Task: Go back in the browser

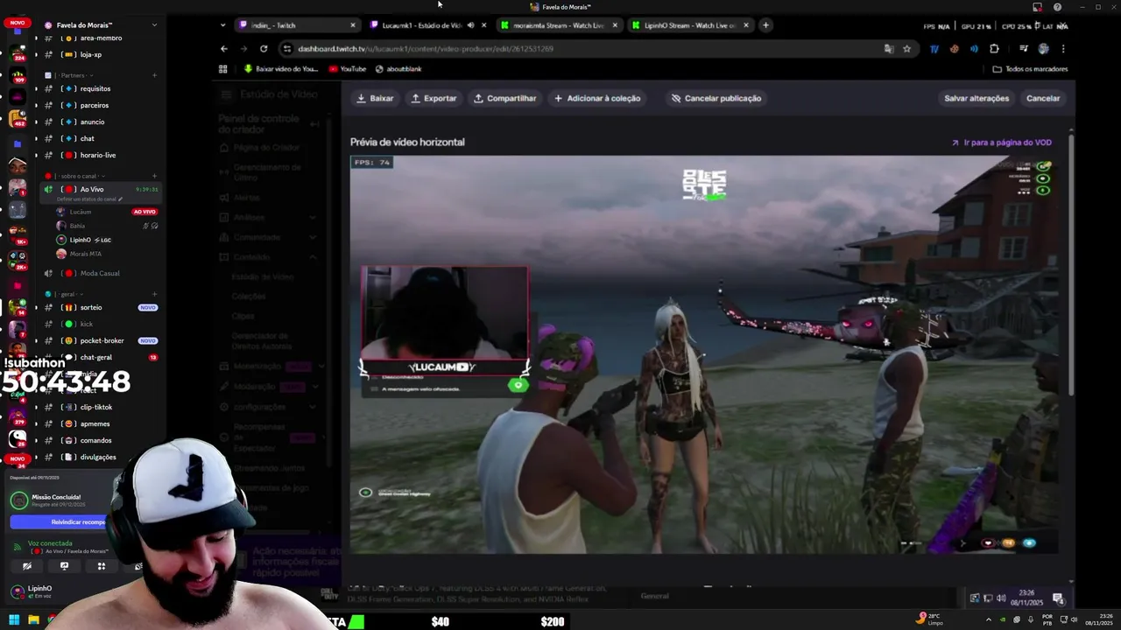Action: point(224,48)
